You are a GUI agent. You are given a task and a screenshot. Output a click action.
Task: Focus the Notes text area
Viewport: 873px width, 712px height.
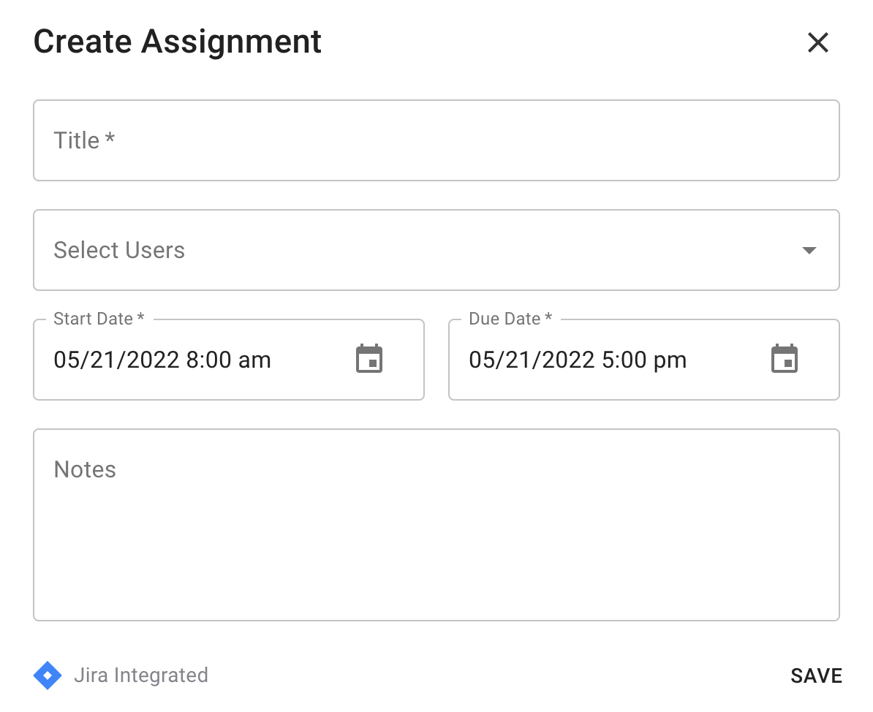click(436, 524)
